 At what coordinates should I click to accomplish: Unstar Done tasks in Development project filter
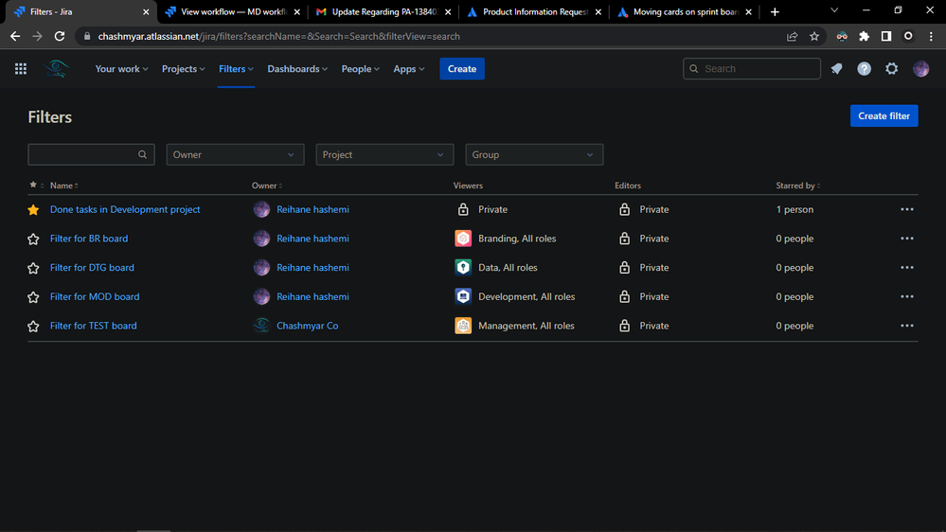[x=33, y=210]
